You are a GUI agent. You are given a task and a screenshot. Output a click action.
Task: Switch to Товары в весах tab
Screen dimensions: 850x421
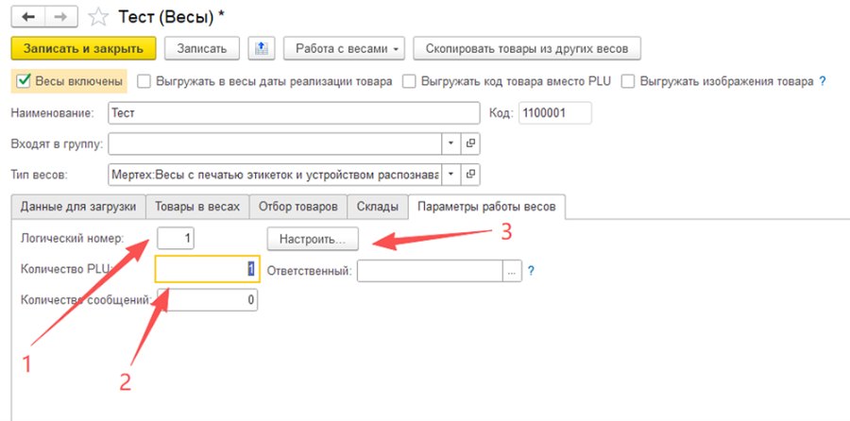point(197,207)
